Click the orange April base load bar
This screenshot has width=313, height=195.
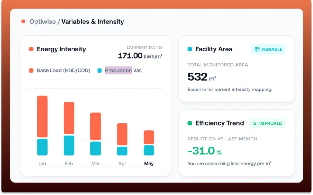point(122,134)
